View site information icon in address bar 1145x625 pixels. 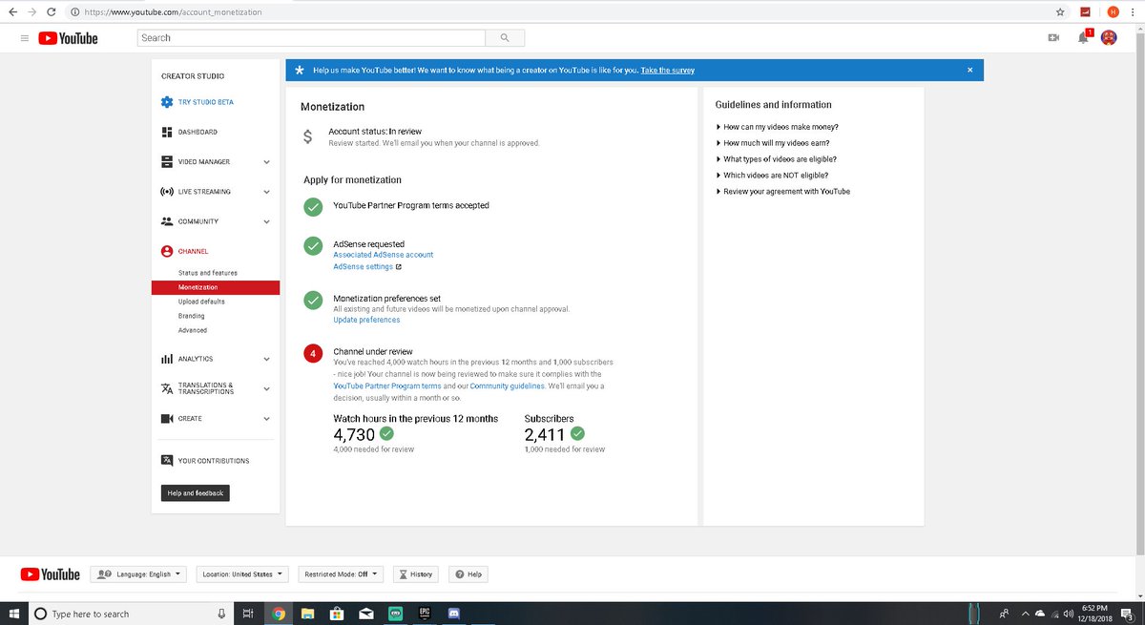[x=74, y=12]
